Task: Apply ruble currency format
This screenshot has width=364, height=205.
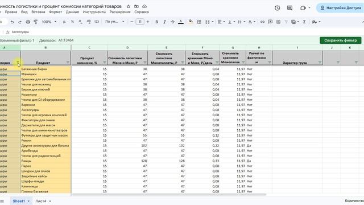Action: 64,22
